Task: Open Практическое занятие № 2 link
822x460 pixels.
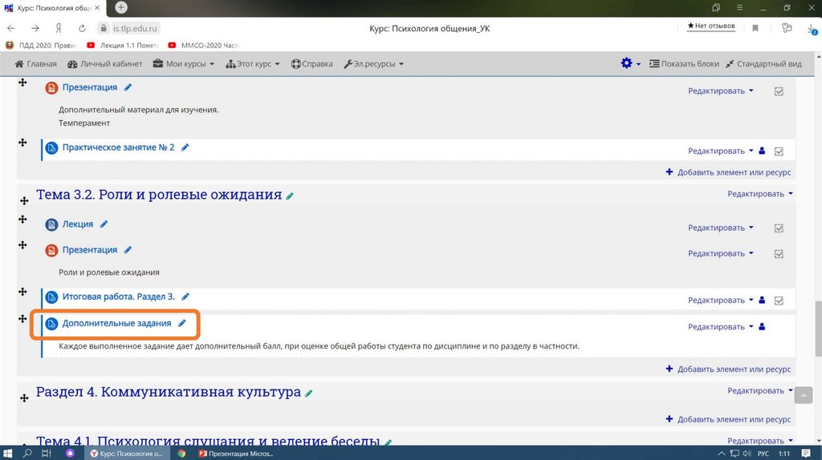Action: (119, 147)
